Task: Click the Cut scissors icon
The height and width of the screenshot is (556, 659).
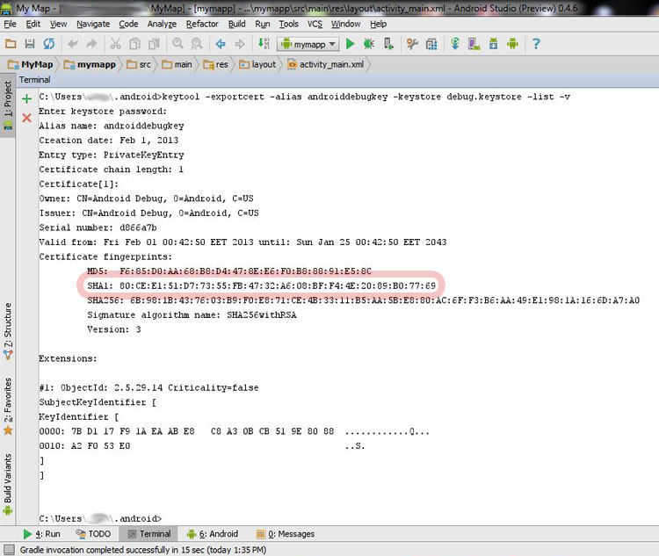Action: (115, 44)
